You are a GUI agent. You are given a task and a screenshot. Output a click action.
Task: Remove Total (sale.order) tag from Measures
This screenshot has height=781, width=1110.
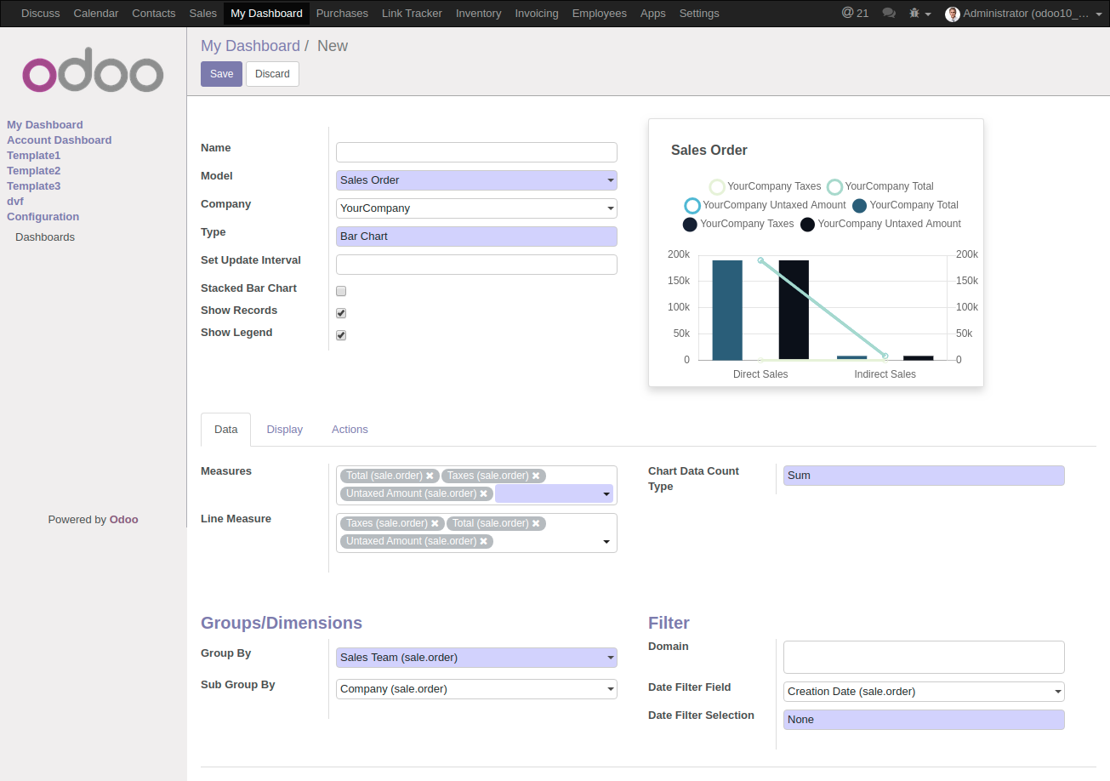point(430,476)
